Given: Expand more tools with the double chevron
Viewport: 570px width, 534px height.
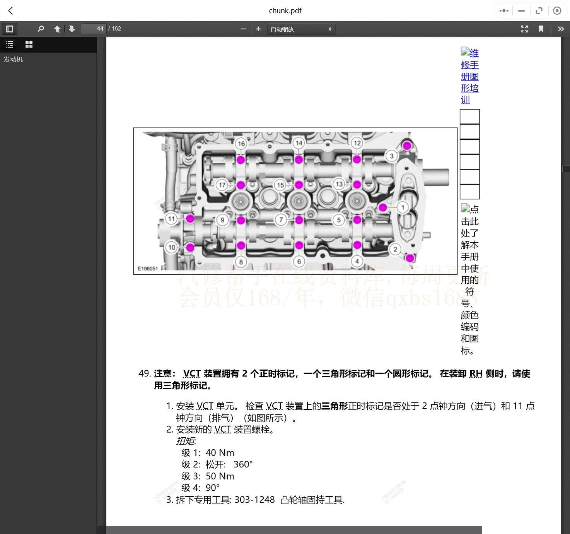Looking at the screenshot, I should tap(560, 29).
